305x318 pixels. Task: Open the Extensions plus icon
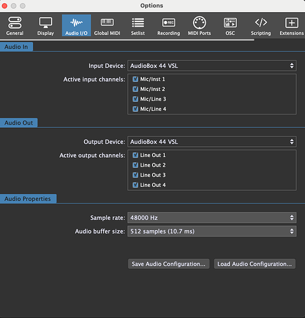pos(292,23)
